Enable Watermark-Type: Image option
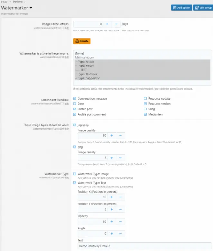Screen dimensions: 213x251 tap(75, 174)
